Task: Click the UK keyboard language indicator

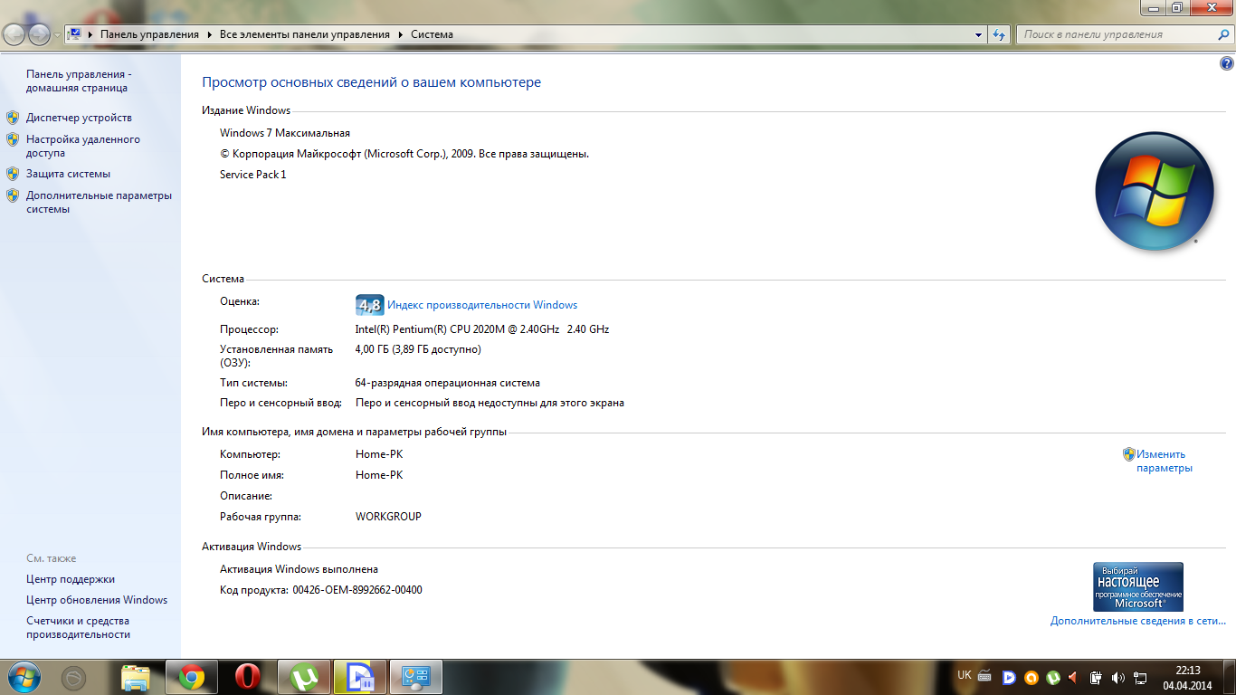Action: [x=964, y=675]
